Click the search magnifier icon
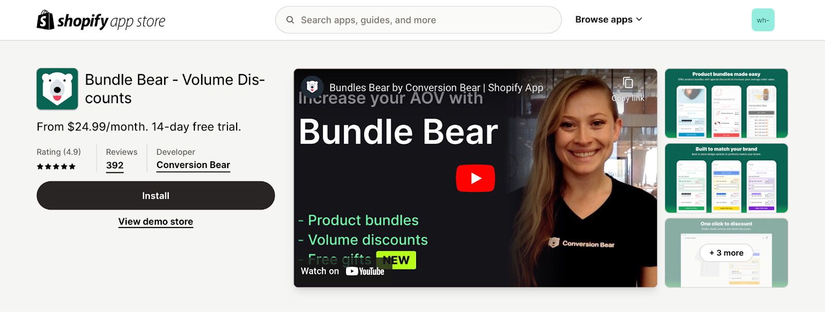The height and width of the screenshot is (312, 825). point(290,20)
